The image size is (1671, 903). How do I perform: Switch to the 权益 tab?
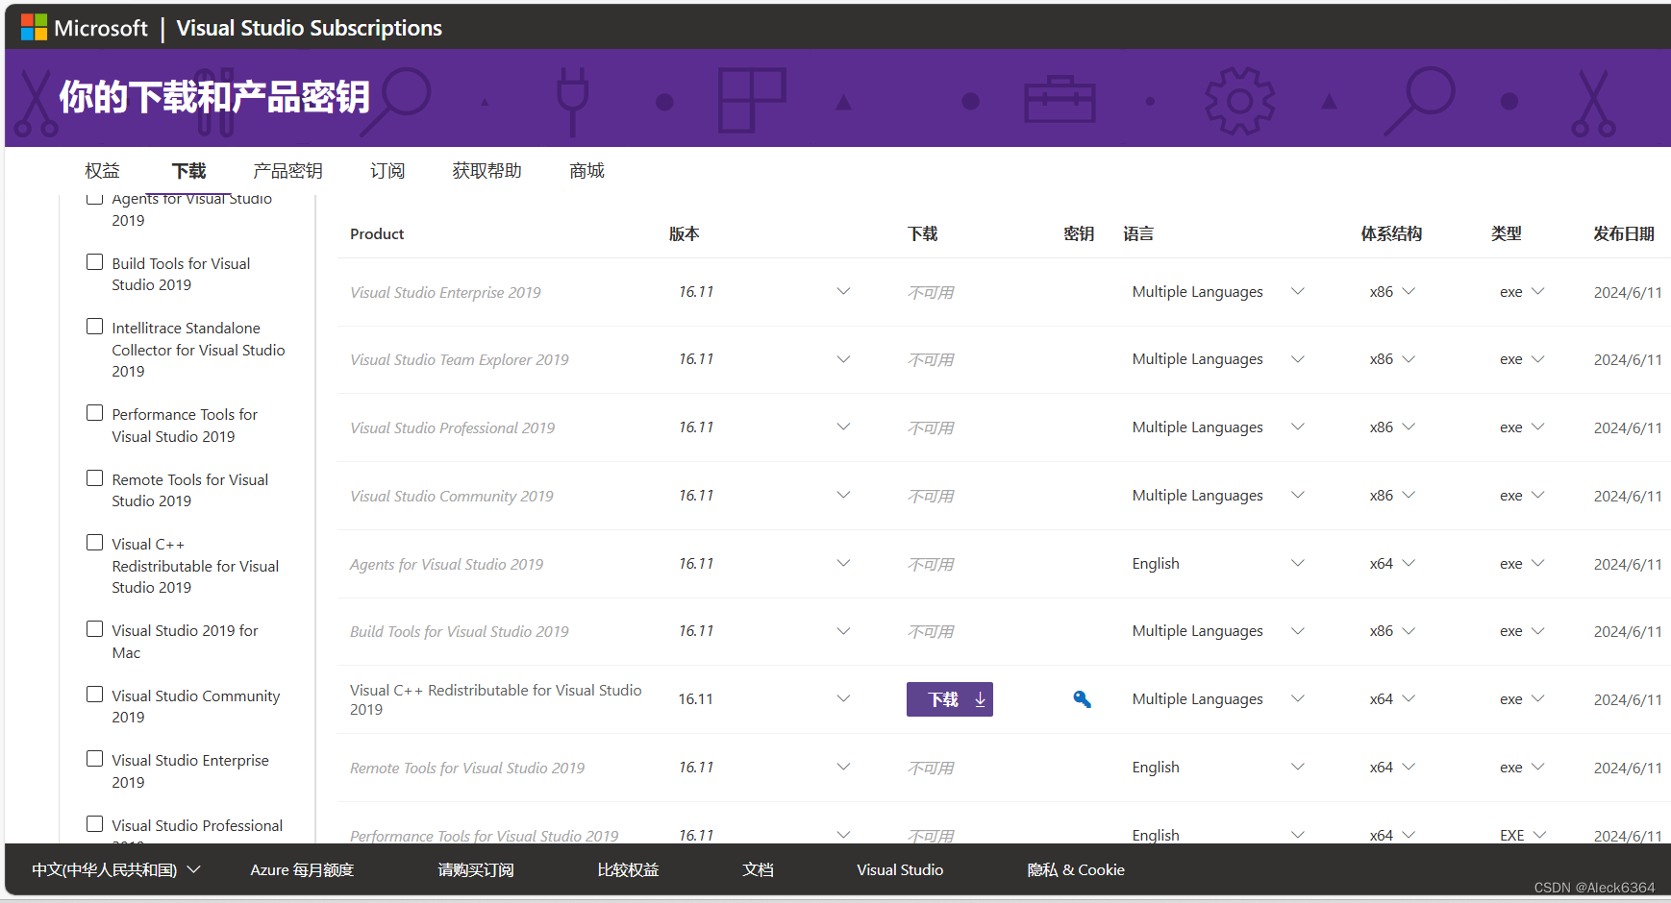tap(102, 171)
